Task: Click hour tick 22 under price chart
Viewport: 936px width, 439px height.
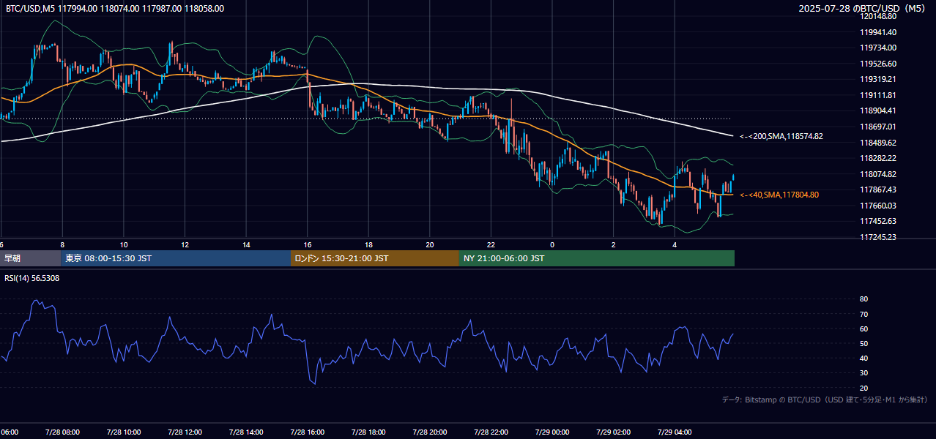Action: pos(491,245)
